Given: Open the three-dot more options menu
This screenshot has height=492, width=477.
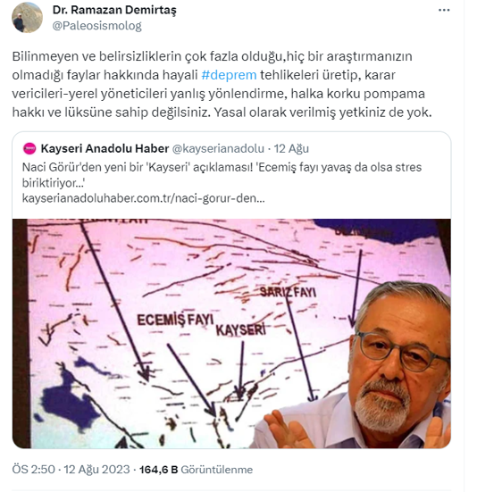Looking at the screenshot, I should 444,11.
